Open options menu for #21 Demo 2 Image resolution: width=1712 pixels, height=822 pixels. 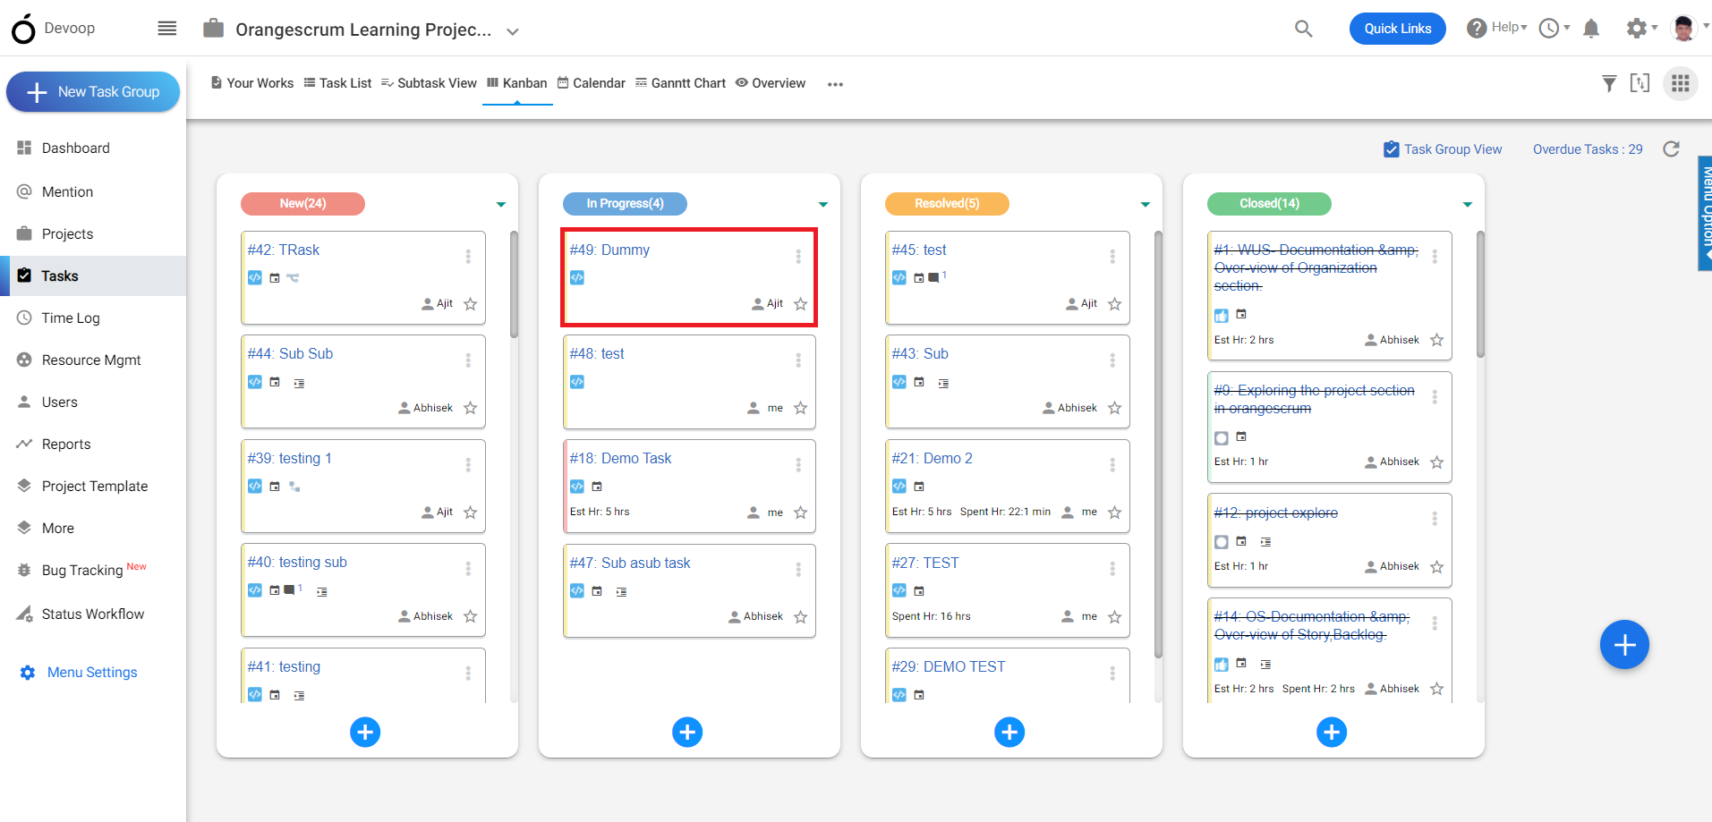1112,465
